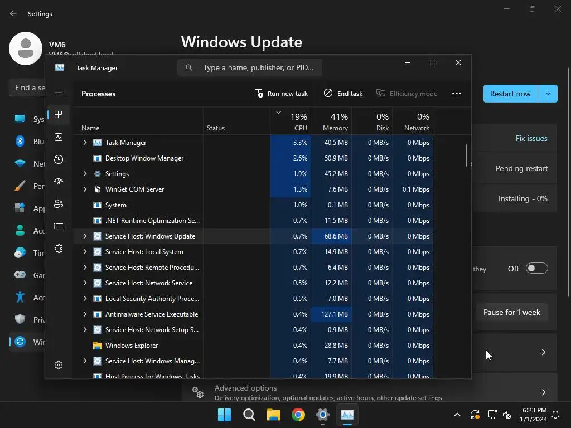Open the Task Manager hamburger navigation menu
This screenshot has height=428, width=571.
click(59, 93)
